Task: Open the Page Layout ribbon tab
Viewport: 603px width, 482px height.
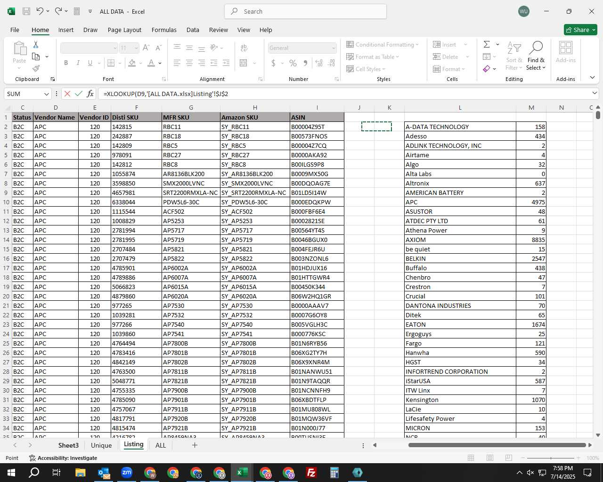Action: coord(124,30)
